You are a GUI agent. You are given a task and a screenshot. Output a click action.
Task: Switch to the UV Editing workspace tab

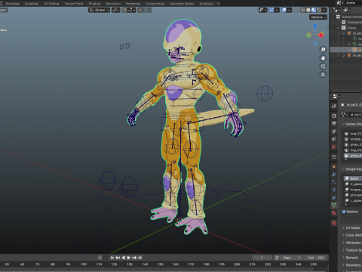pyautogui.click(x=51, y=4)
